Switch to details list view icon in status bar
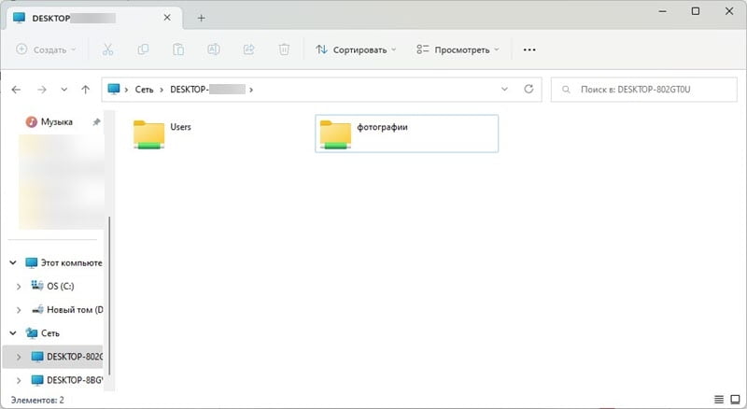Image resolution: width=747 pixels, height=409 pixels. (718, 400)
